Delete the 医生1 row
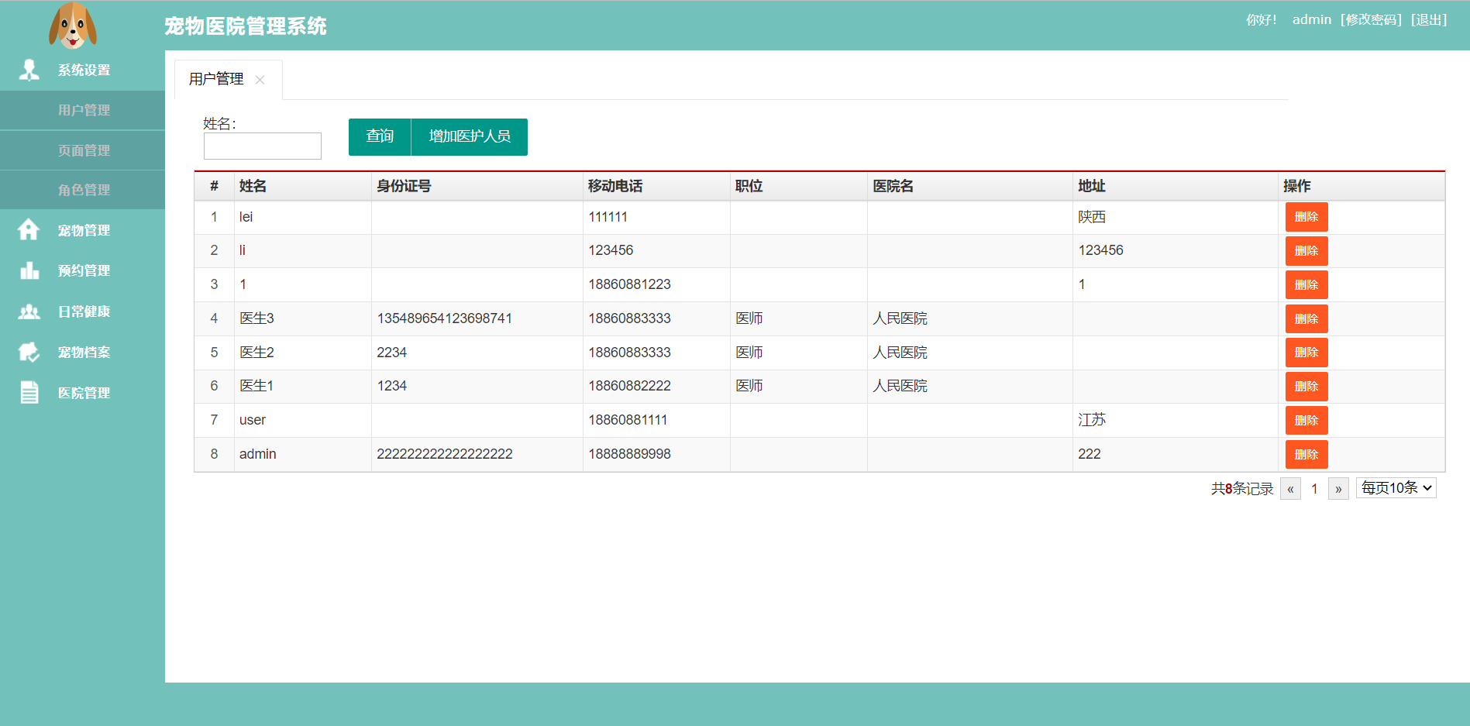This screenshot has height=726, width=1470. pyautogui.click(x=1306, y=386)
